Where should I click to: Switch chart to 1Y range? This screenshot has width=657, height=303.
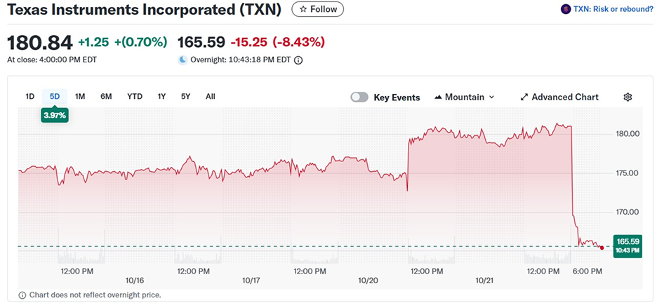162,96
